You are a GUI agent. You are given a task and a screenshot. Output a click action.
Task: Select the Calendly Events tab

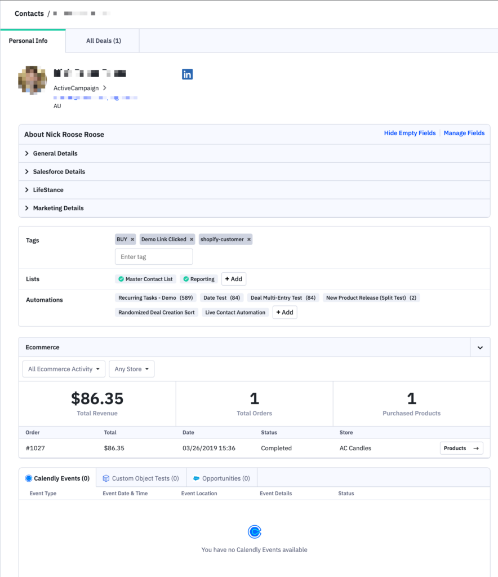[x=57, y=478]
